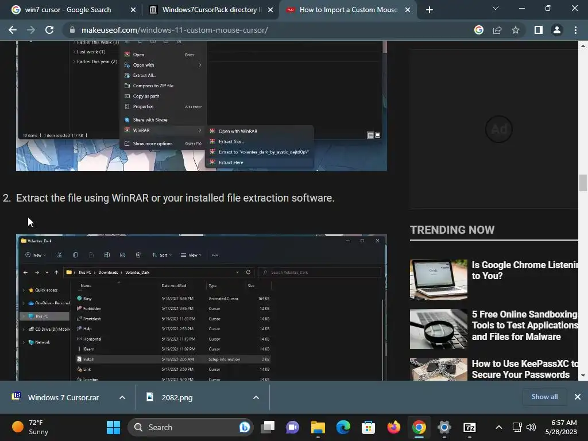Close the win7 cursor Google Search tab
This screenshot has height=441, width=588.
(133, 10)
